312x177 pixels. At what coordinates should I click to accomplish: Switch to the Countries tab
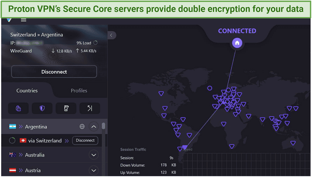(x=27, y=91)
